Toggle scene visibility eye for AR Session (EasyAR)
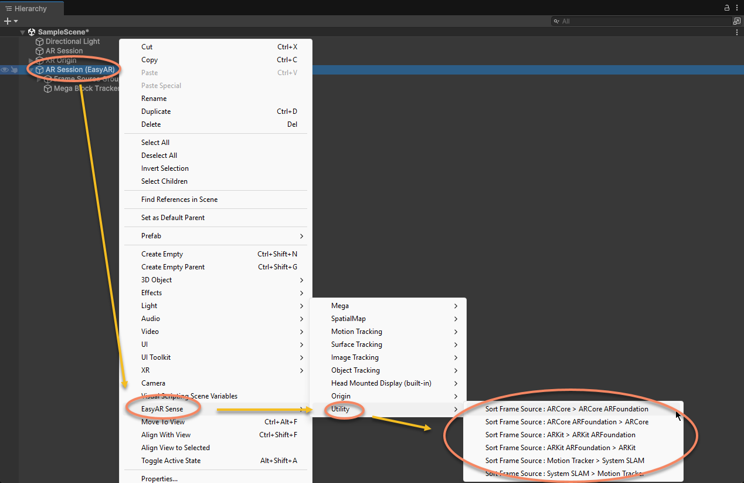 point(5,70)
